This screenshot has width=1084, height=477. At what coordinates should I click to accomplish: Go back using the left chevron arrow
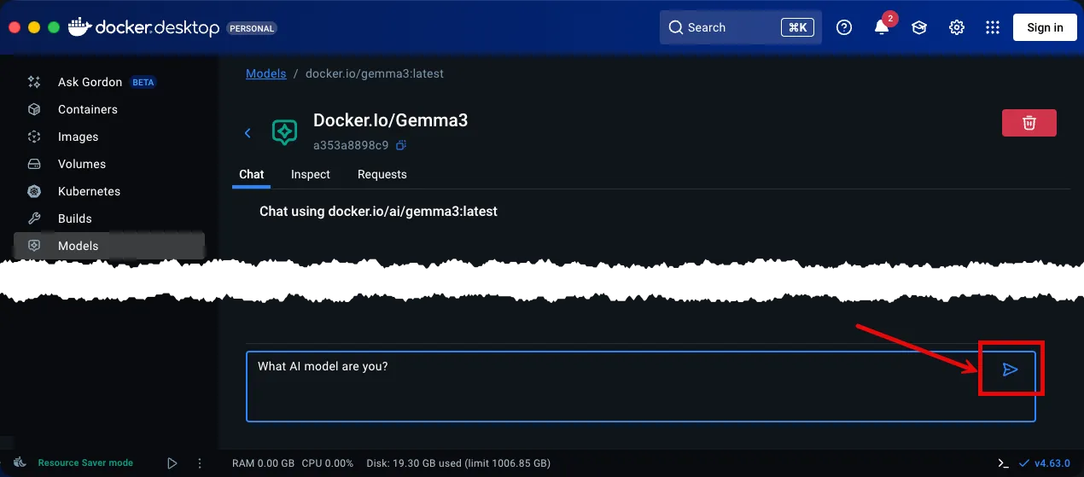click(248, 132)
